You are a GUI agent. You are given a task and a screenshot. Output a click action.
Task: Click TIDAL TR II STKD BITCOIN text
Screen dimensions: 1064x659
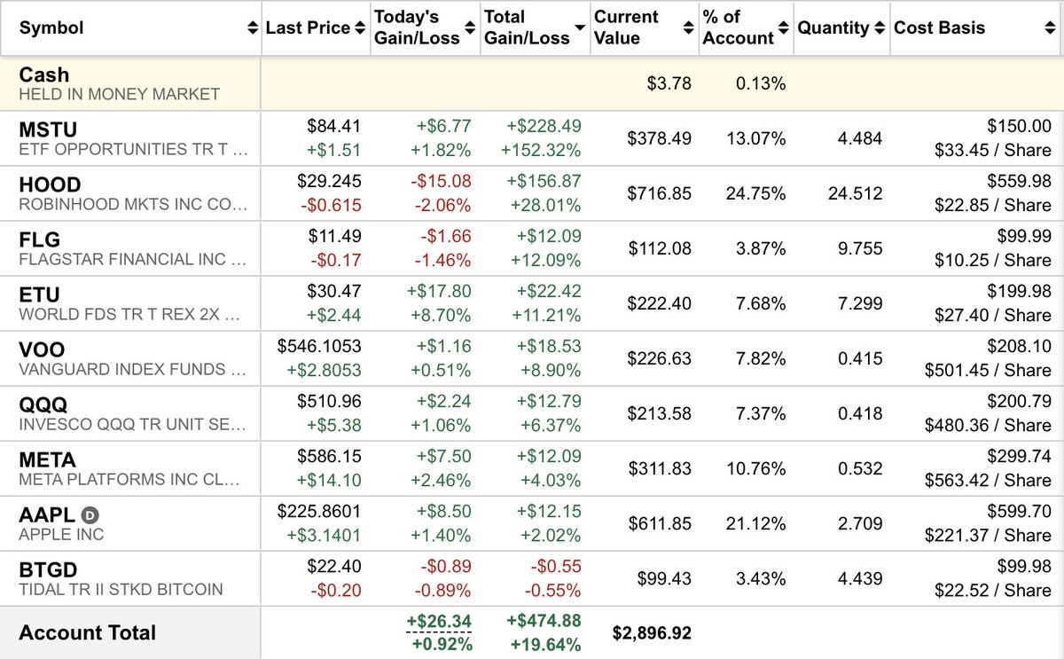click(x=121, y=590)
